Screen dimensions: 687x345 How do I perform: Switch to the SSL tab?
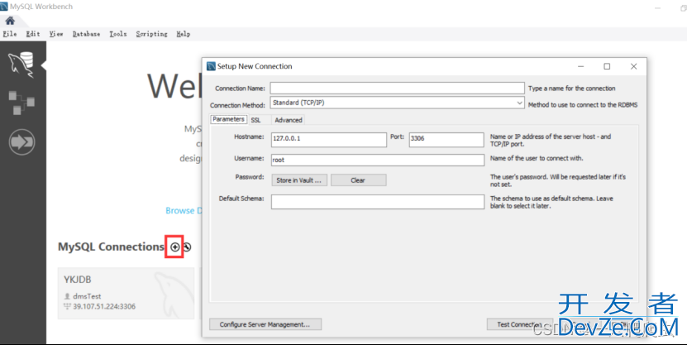(x=256, y=120)
